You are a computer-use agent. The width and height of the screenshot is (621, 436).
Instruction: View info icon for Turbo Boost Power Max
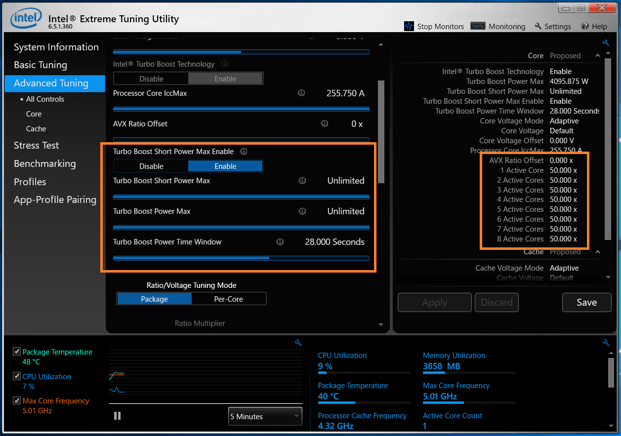pos(302,211)
